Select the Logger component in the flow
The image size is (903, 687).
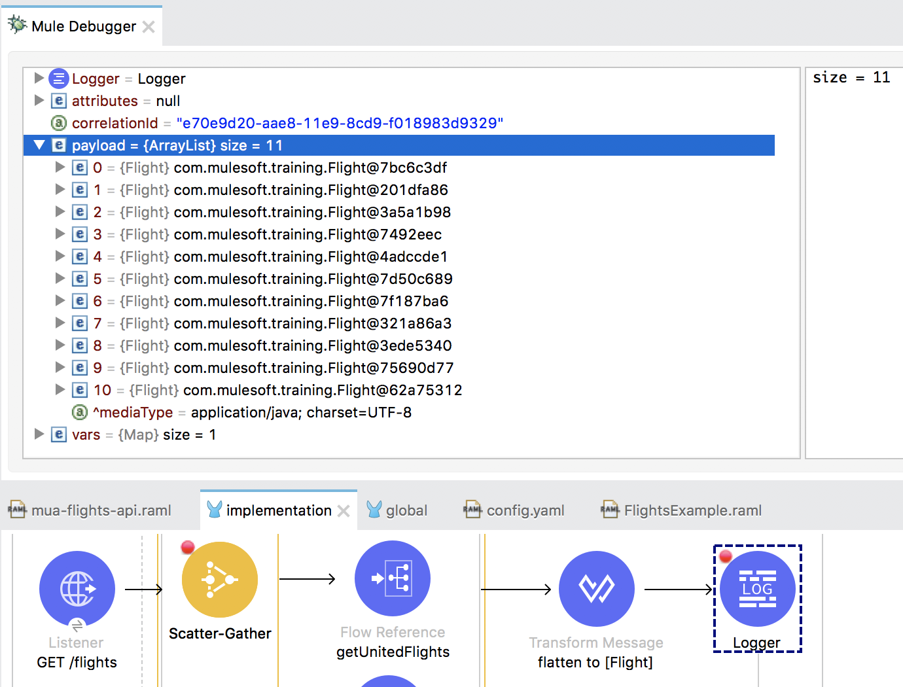[x=758, y=589]
